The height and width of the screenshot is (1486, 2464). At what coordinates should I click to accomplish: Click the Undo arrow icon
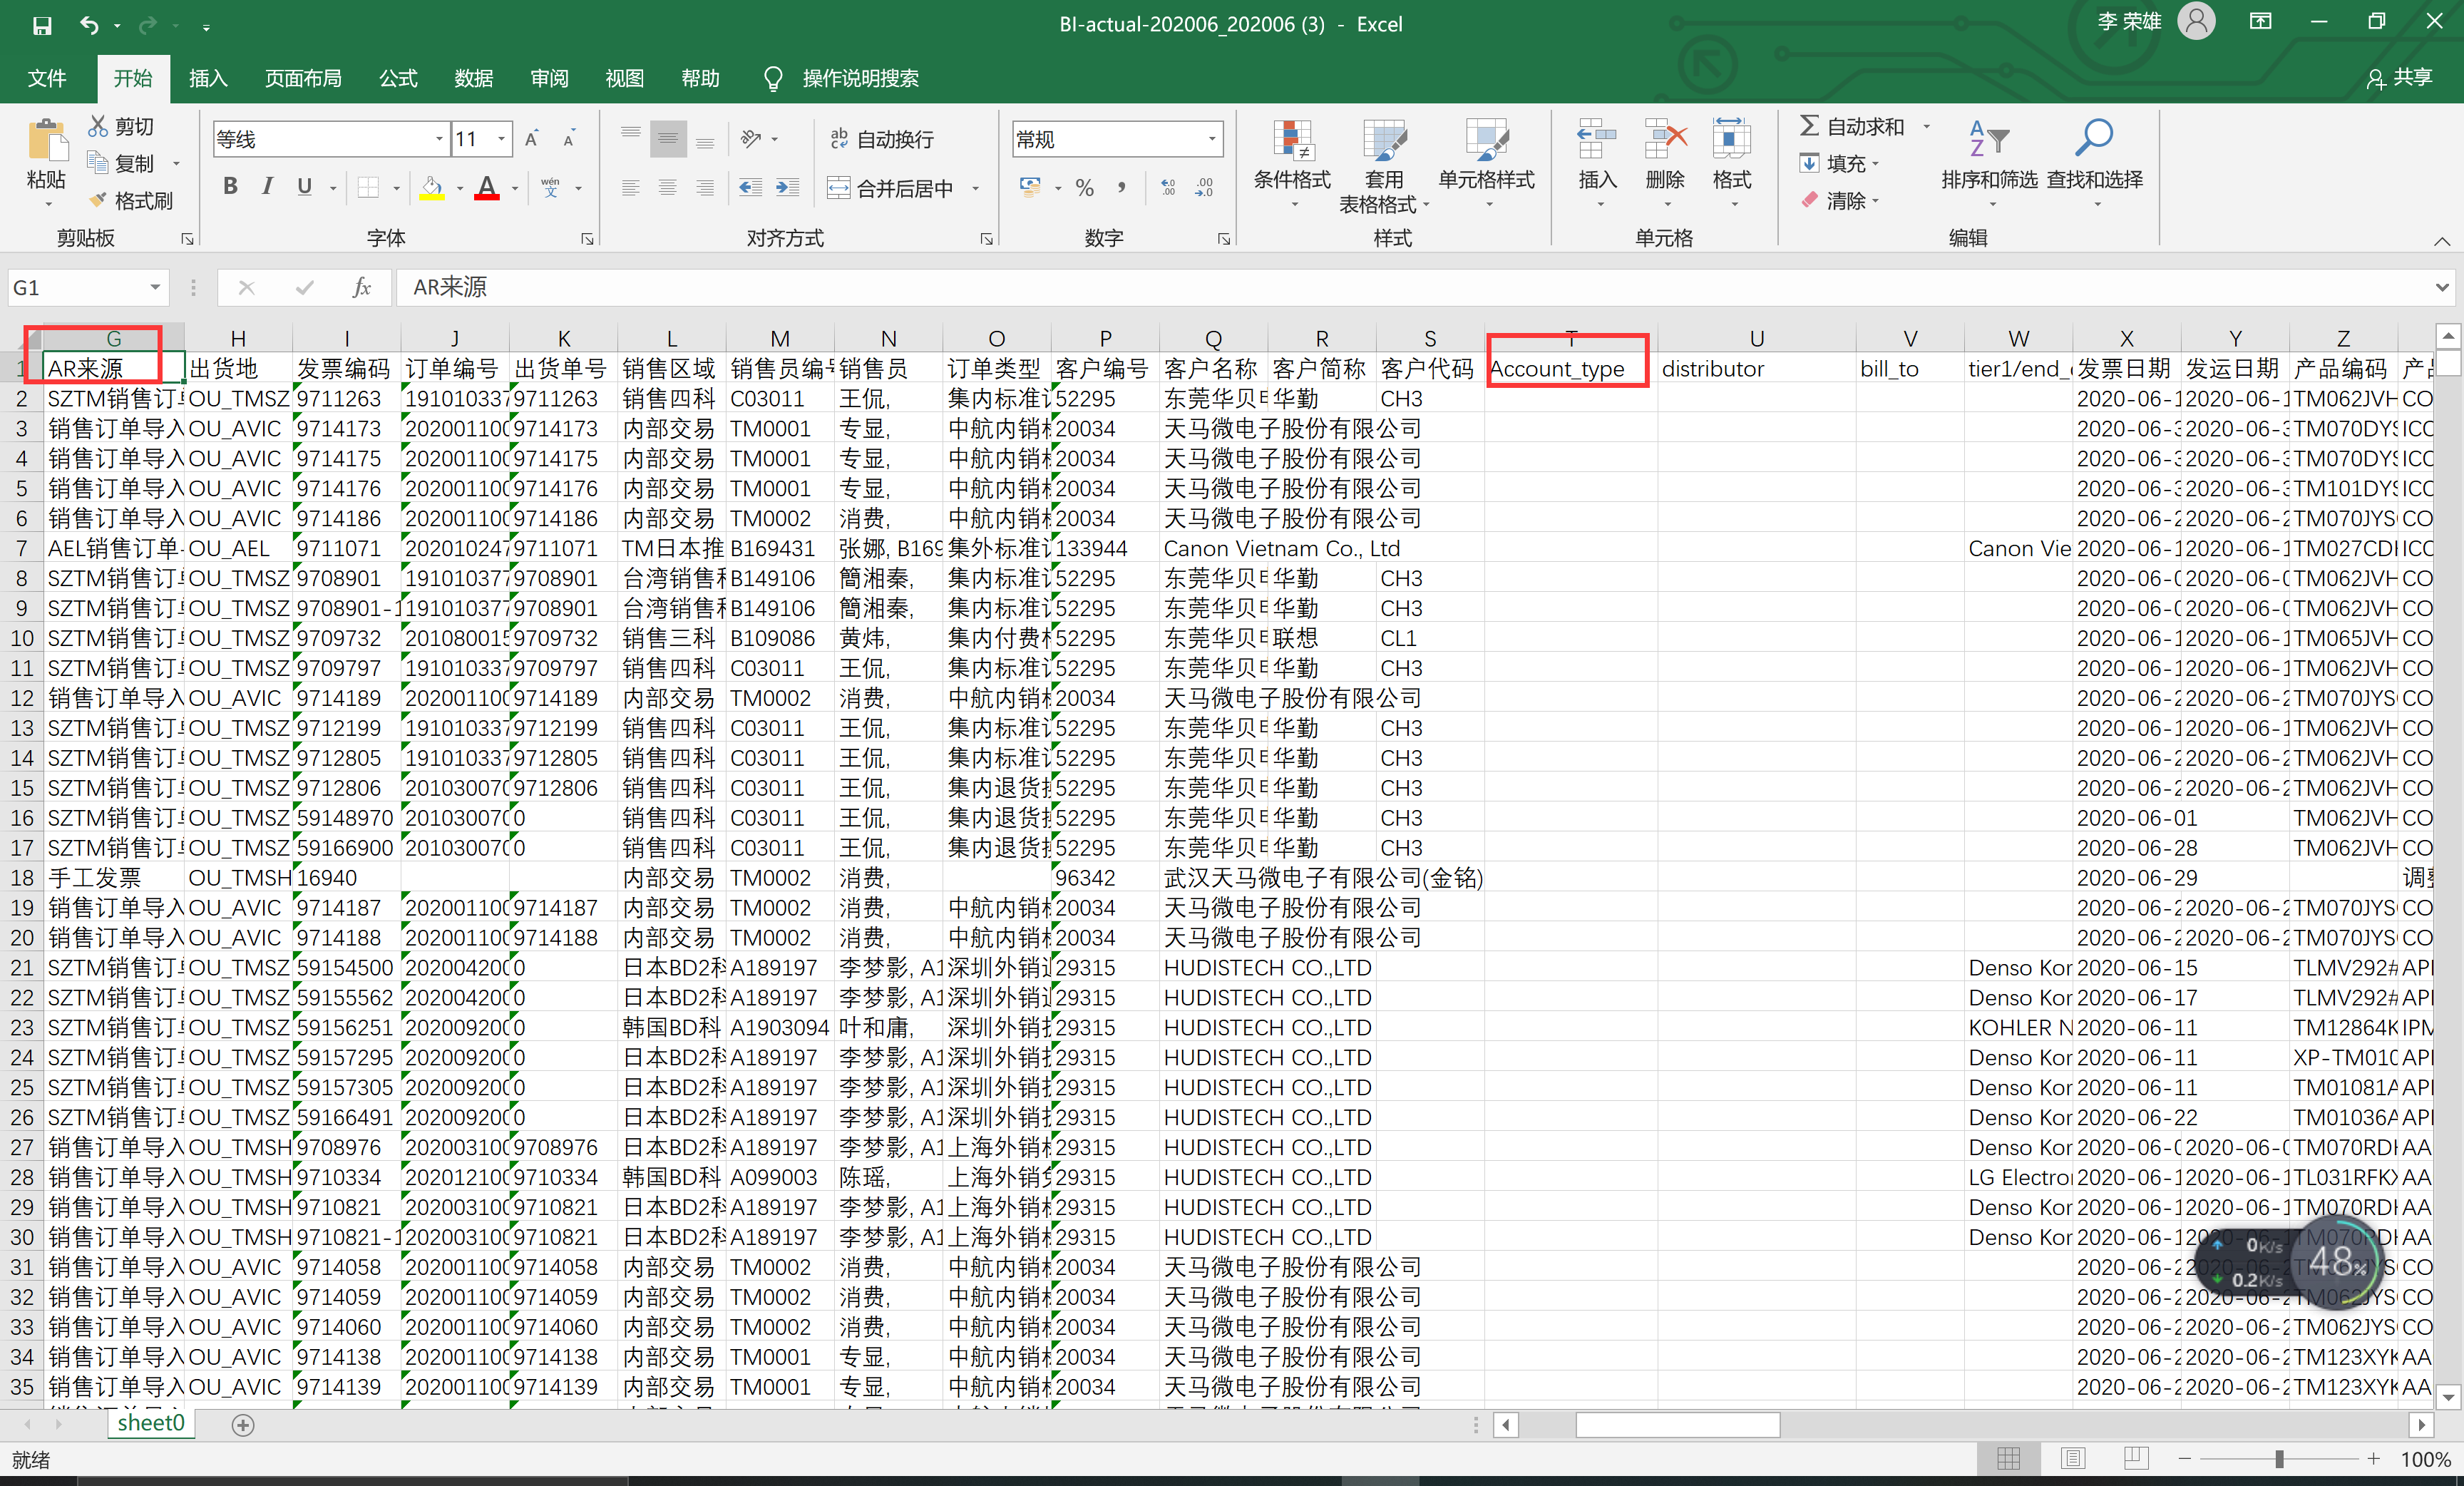(90, 25)
